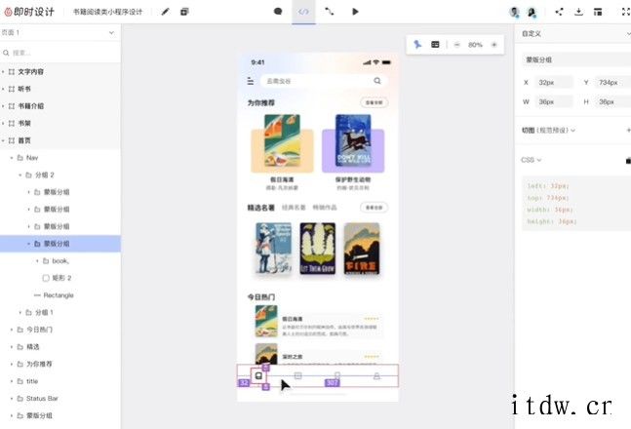Click the first collaborator avatar

point(514,12)
